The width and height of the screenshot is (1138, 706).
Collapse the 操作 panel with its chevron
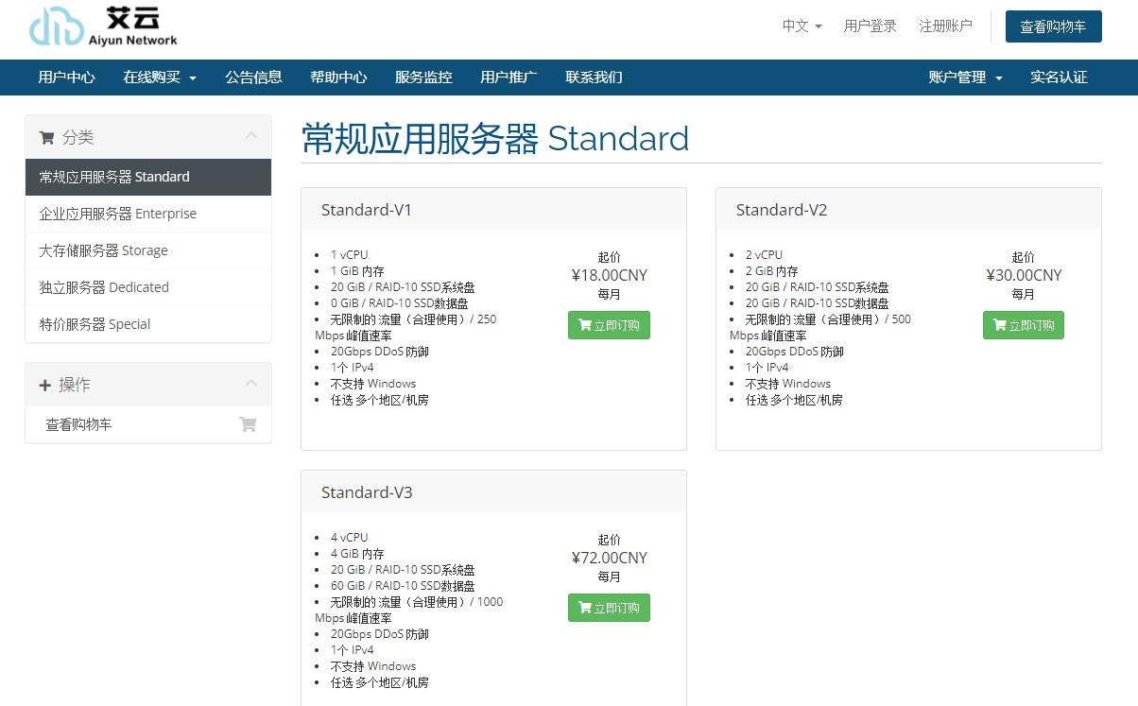click(251, 383)
